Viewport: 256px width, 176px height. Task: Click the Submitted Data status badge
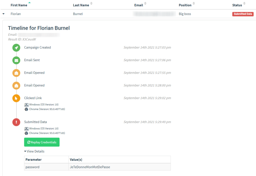[243, 14]
